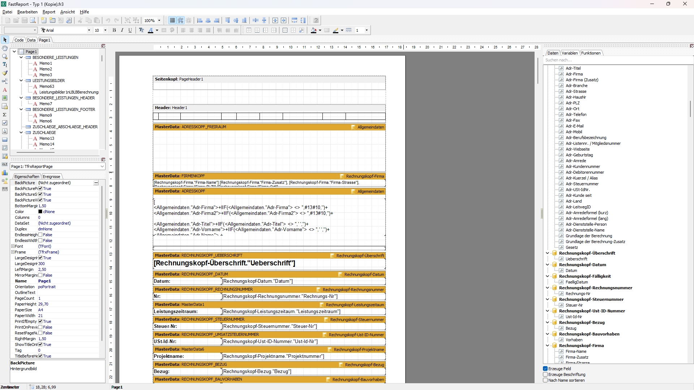Open the zoom 100% dropdown
The height and width of the screenshot is (390, 694).
(x=159, y=21)
